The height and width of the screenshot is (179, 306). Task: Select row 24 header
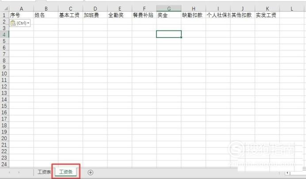[x=4, y=164]
